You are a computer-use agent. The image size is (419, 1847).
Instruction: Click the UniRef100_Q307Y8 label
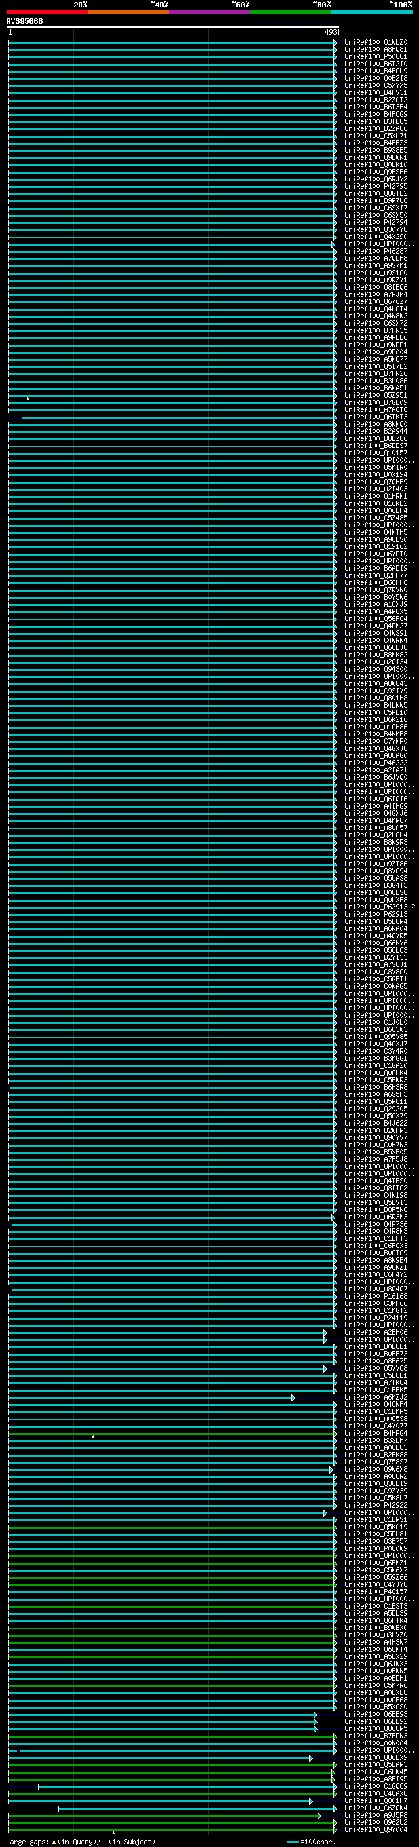[375, 229]
